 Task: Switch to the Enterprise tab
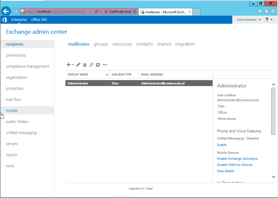click(19, 20)
